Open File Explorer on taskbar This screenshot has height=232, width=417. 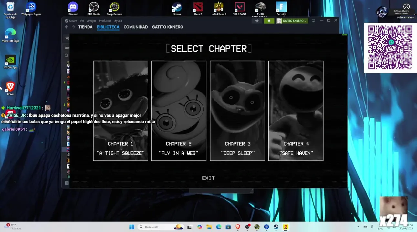point(209,227)
